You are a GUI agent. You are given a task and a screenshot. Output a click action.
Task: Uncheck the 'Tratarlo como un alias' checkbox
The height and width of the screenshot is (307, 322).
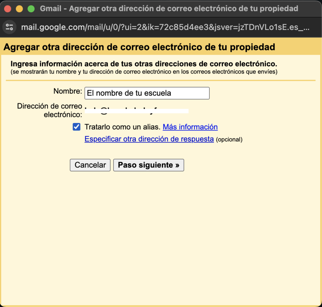pyautogui.click(x=76, y=127)
